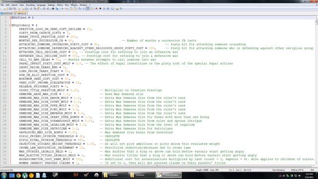Screen dimensions: 318x179
Task: Zoom out using the toolbar magnifier icon
Action: tap(66, 9)
